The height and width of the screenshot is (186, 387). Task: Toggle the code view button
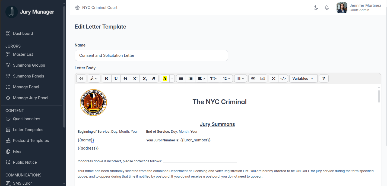click(x=283, y=79)
